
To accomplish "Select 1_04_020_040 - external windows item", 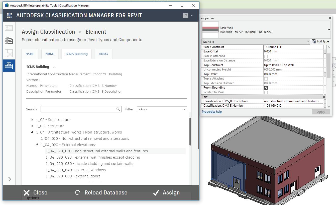I will coord(76,170).
